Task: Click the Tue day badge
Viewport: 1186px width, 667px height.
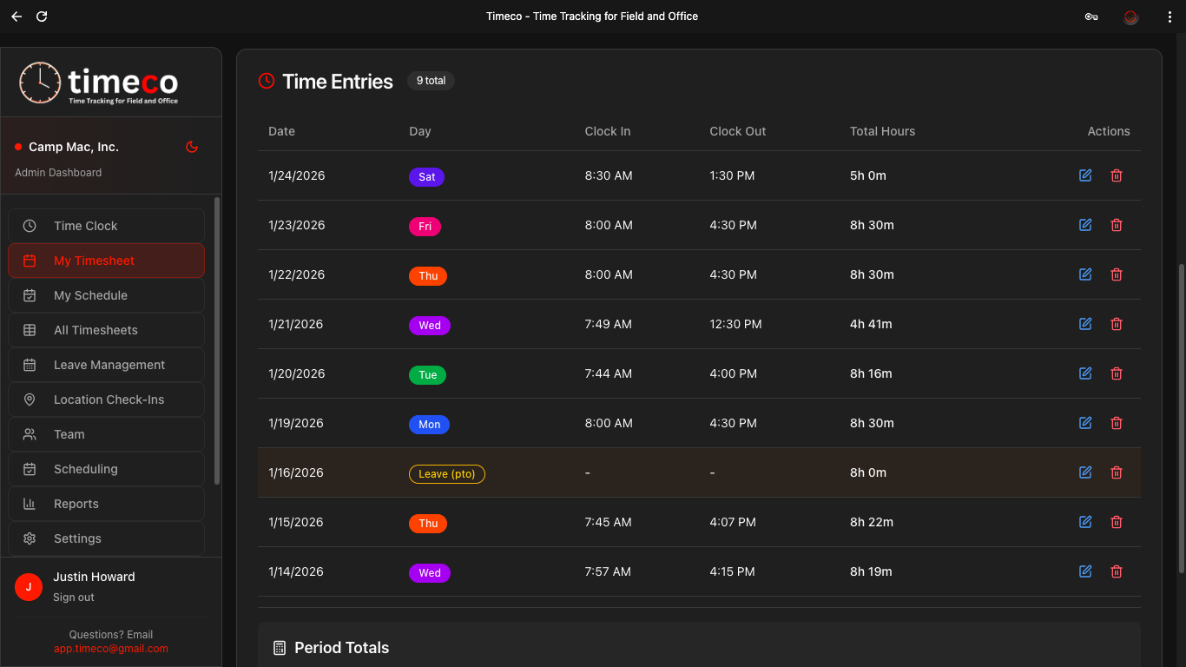Action: point(427,374)
